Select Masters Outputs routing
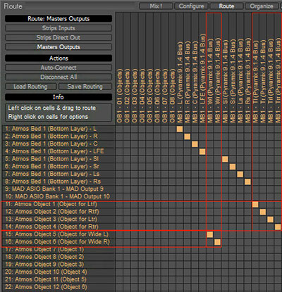Screen dimensions: 282x292 (x=59, y=47)
